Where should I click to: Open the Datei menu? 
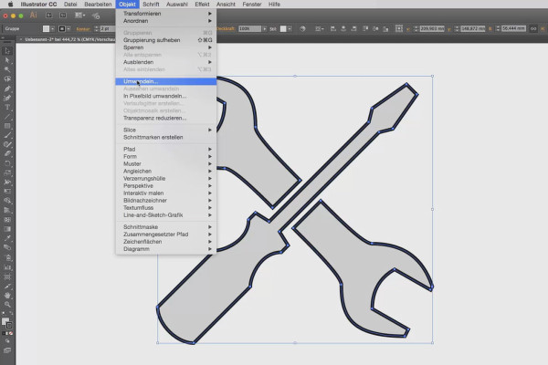click(70, 5)
